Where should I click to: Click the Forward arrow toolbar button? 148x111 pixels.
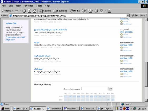pos(17,11)
